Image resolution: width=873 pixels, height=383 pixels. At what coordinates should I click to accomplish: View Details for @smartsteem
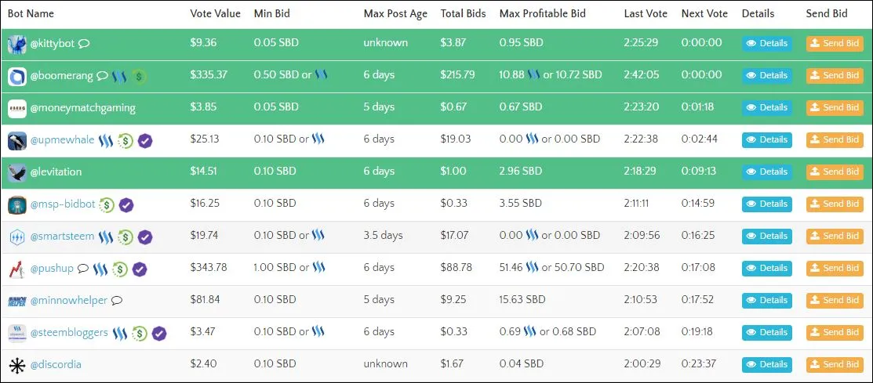pyautogui.click(x=767, y=237)
